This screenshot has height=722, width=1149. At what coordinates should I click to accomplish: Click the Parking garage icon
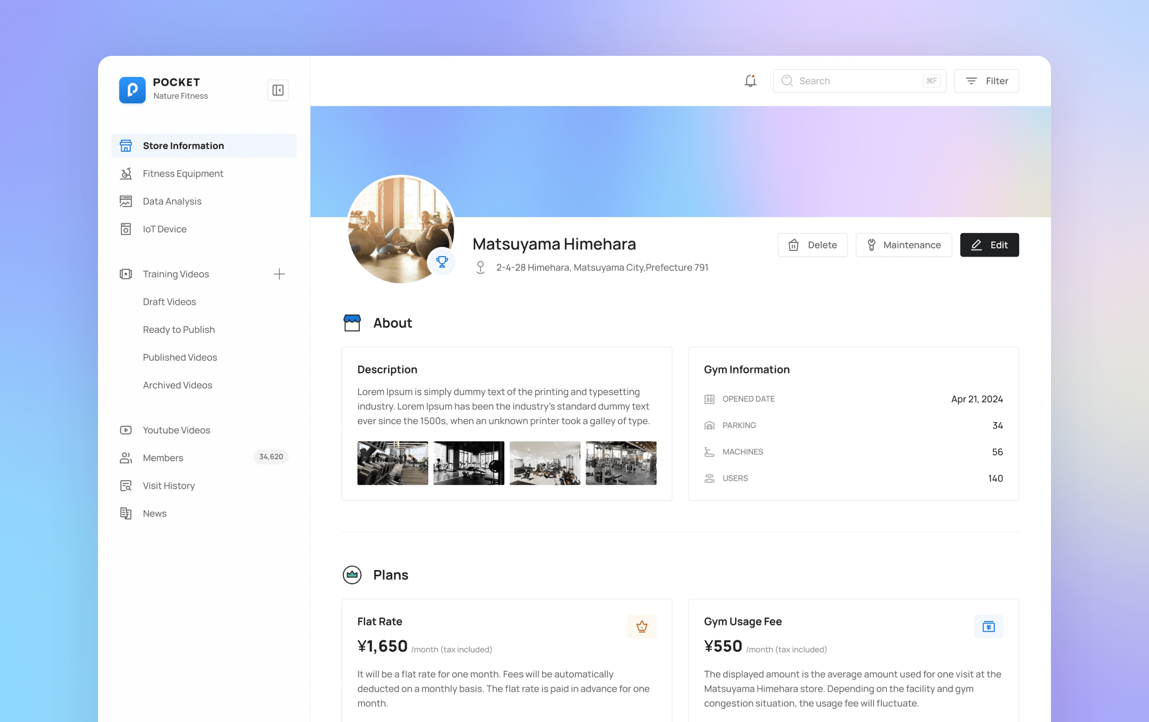710,425
